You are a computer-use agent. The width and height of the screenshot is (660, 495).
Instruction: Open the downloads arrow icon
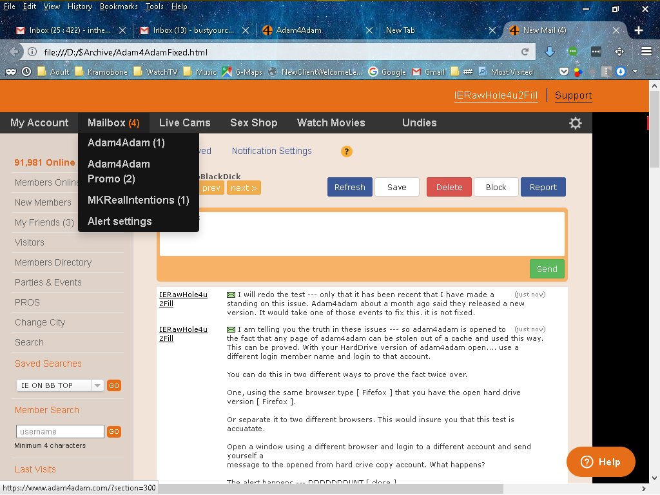[550, 52]
